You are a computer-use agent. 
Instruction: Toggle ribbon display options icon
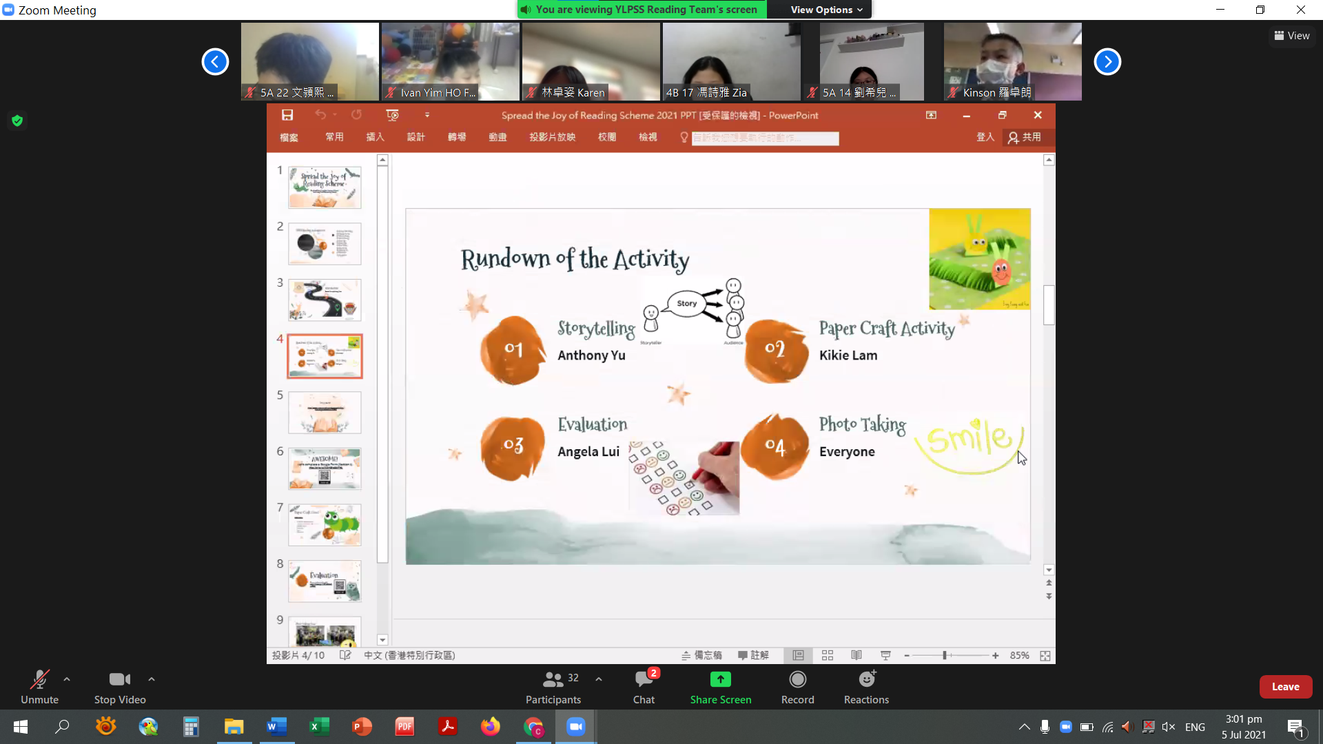931,115
